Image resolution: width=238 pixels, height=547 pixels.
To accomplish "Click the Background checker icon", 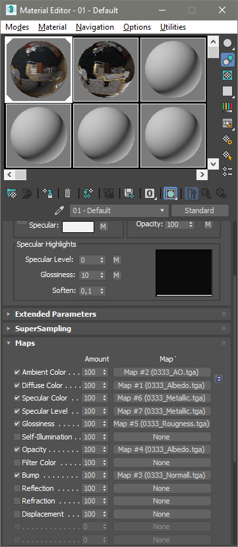I will pos(227,75).
